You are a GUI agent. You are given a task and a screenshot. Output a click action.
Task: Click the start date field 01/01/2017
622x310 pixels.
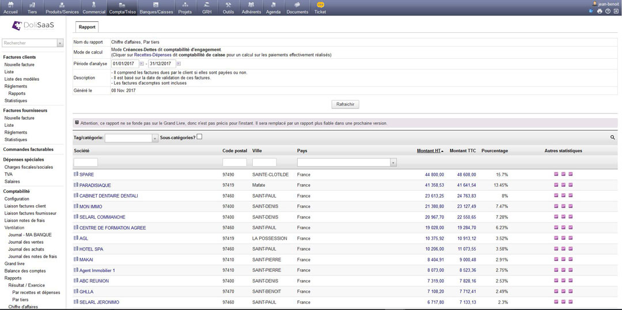[126, 63]
